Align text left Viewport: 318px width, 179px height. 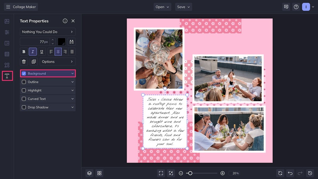51,51
